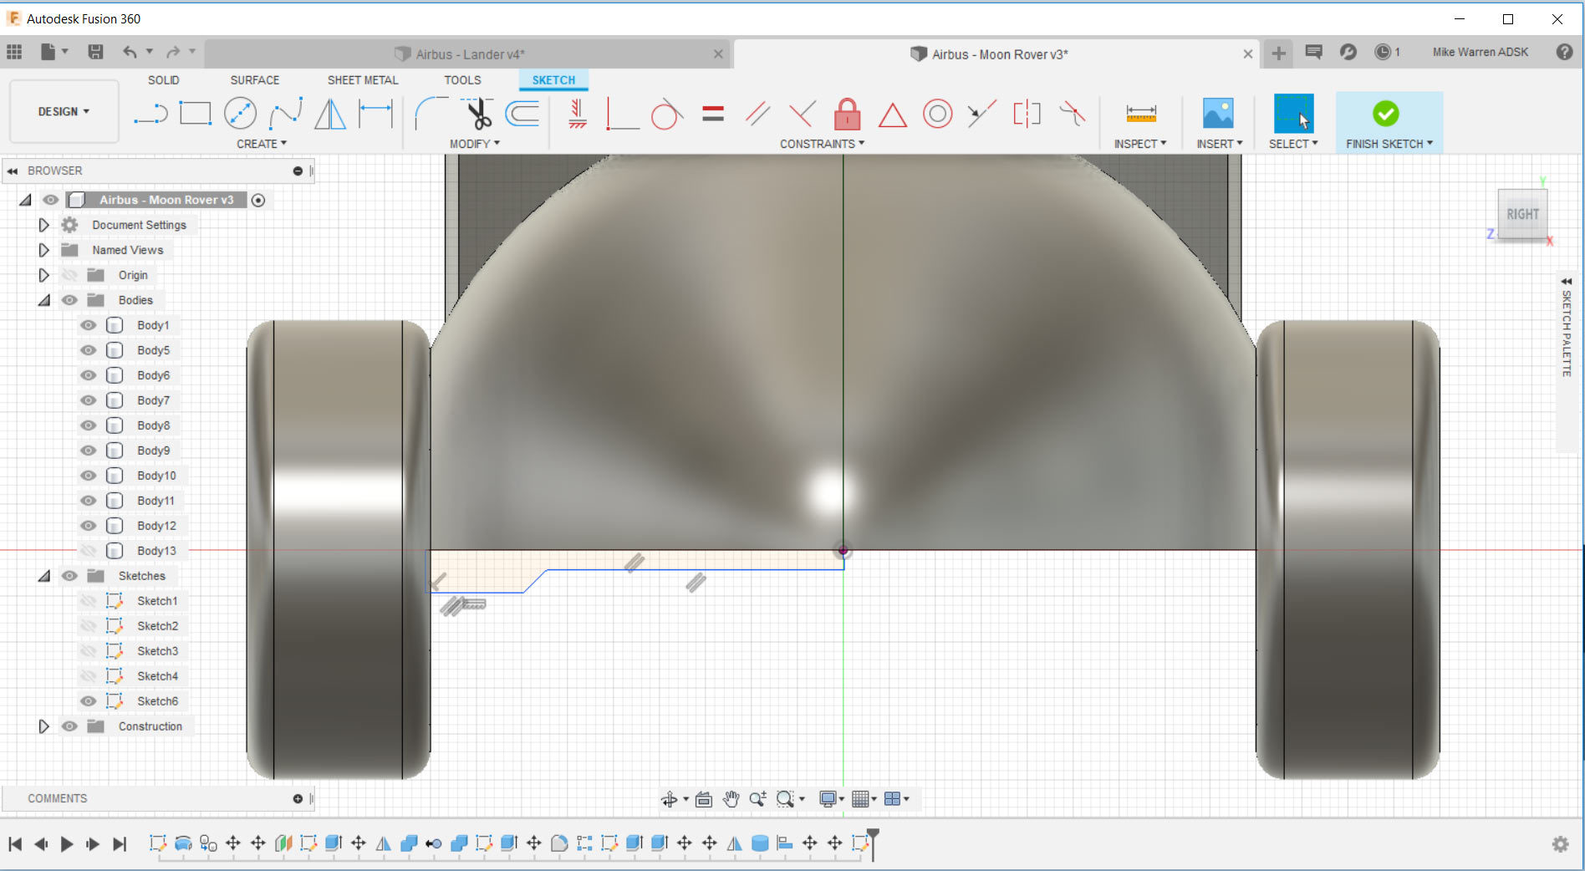Apply the Horizontal/Vertical constraint
1585x871 pixels.
(x=578, y=114)
